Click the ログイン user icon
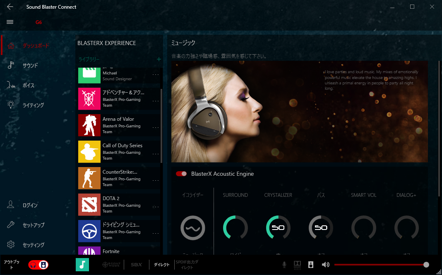442x275 pixels. click(11, 205)
